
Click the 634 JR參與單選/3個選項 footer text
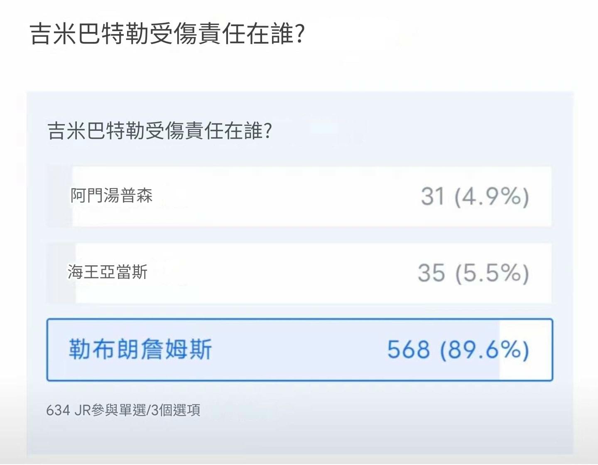(x=123, y=410)
